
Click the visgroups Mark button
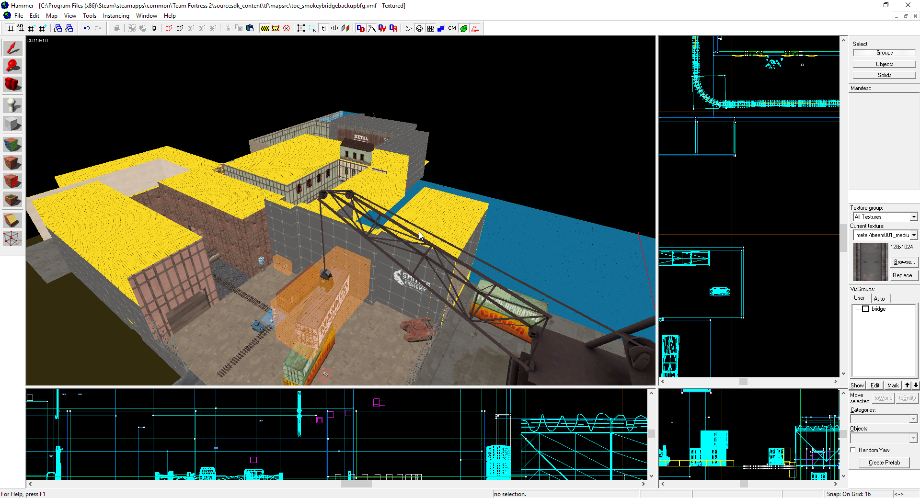click(x=893, y=385)
